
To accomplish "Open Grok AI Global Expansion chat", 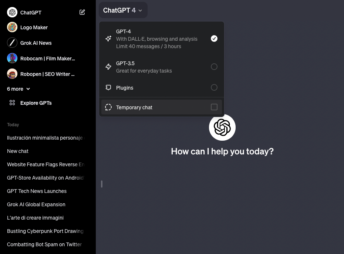I will pyautogui.click(x=36, y=204).
